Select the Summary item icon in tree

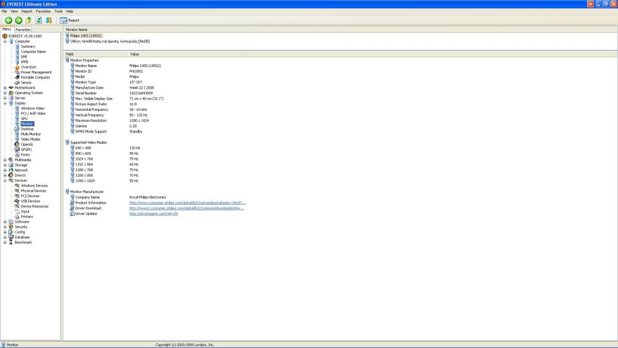17,46
